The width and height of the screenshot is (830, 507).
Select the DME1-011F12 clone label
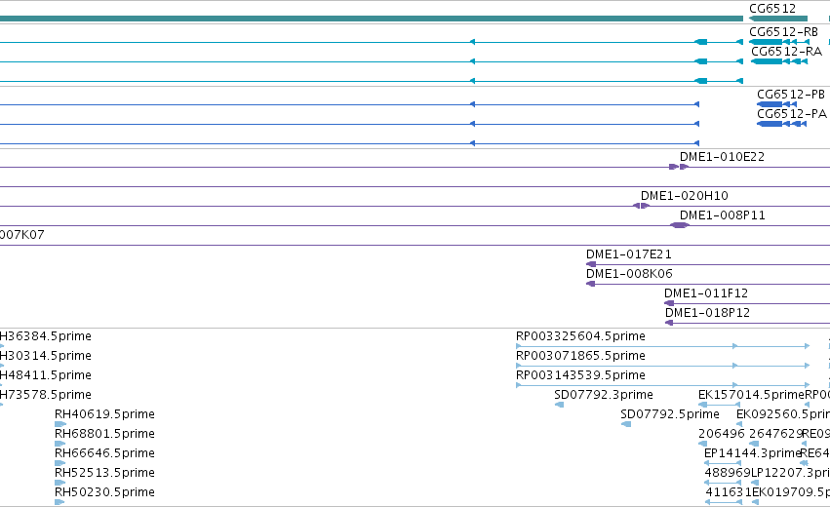706,293
